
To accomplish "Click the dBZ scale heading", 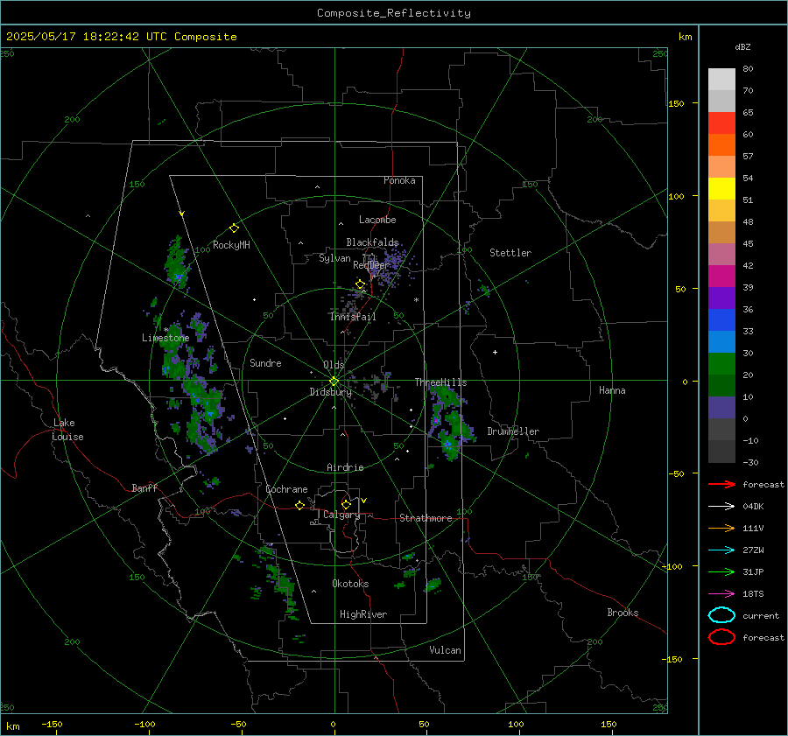I will point(742,46).
